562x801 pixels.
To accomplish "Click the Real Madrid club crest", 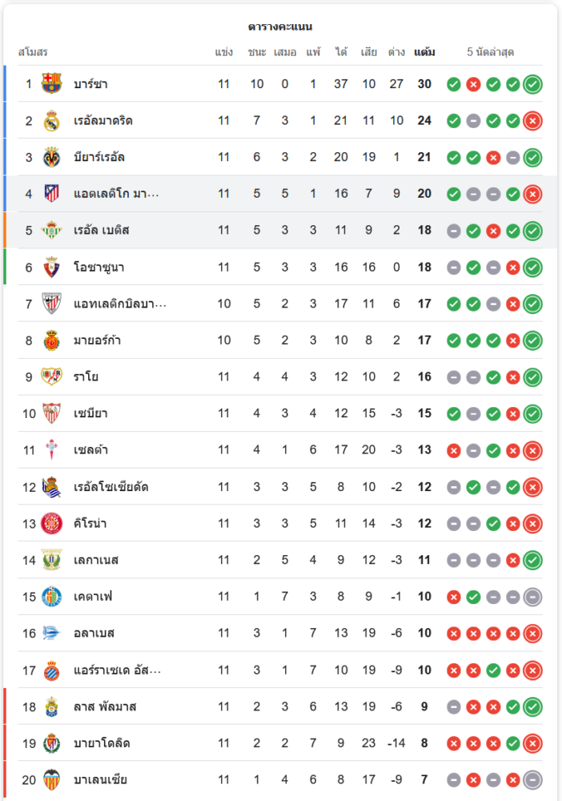I will point(52,121).
